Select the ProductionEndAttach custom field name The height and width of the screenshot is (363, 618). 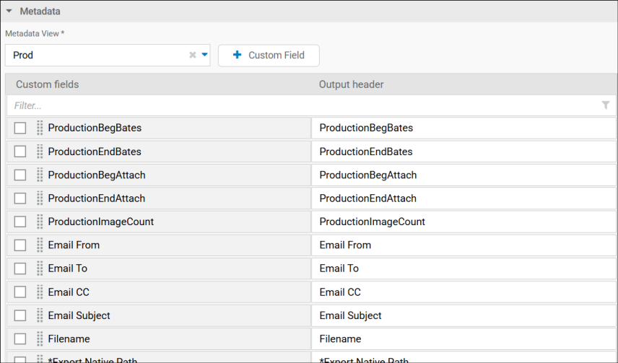click(x=97, y=198)
